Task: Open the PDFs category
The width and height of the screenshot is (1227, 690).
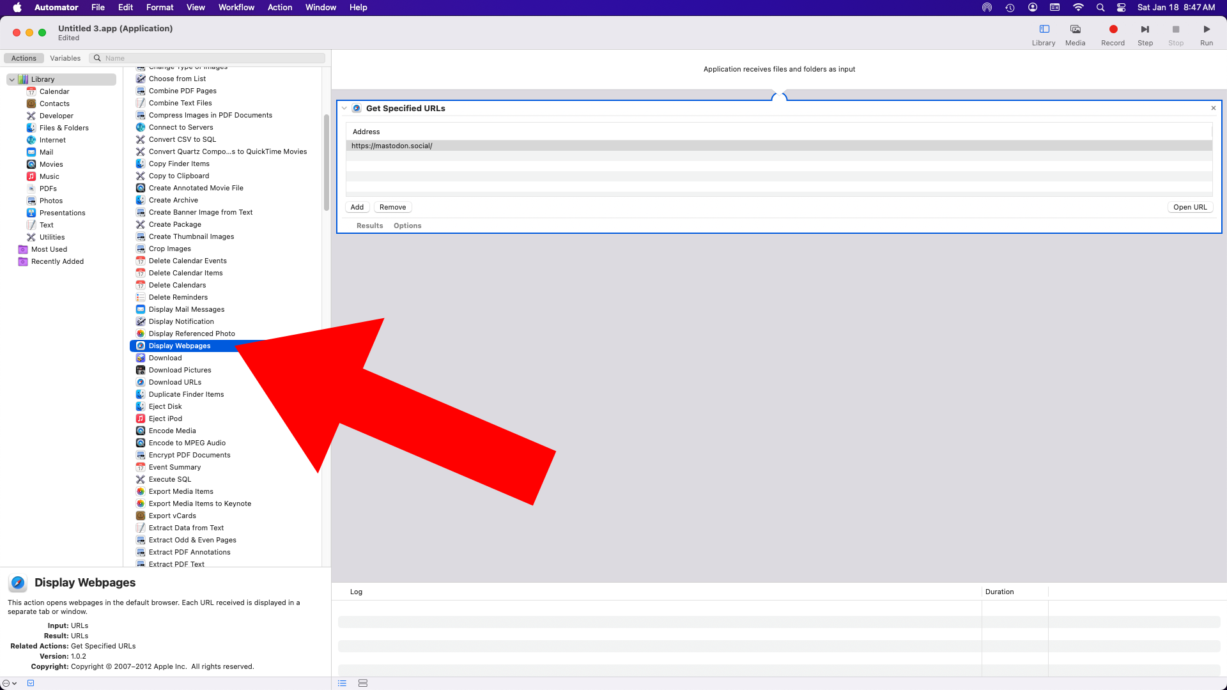Action: (48, 188)
